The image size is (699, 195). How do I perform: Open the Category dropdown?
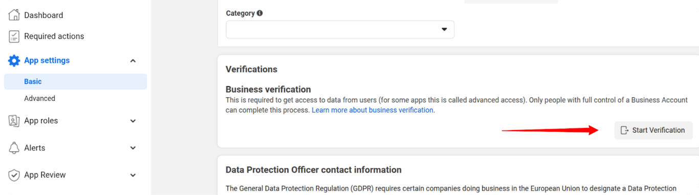point(340,29)
